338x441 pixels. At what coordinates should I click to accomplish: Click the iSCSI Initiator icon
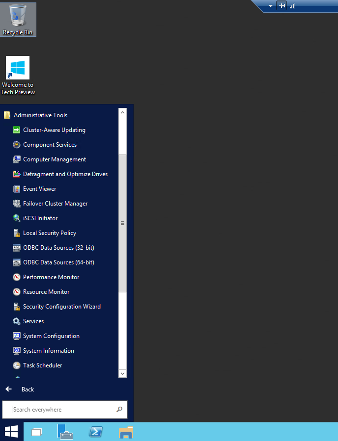(x=17, y=218)
